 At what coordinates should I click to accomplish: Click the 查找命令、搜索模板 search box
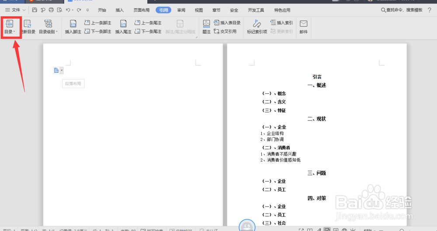(402, 10)
